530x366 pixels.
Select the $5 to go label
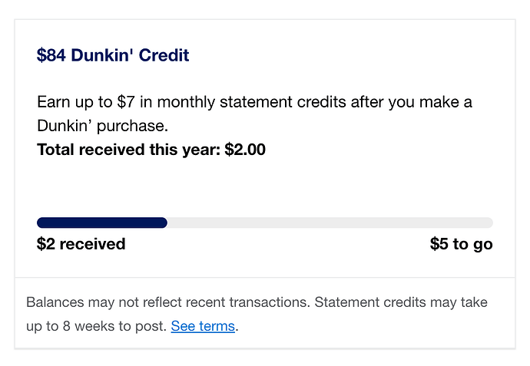(x=461, y=245)
